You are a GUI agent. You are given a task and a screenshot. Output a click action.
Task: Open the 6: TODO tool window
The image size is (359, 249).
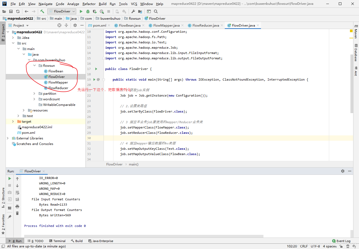[x=35, y=241]
